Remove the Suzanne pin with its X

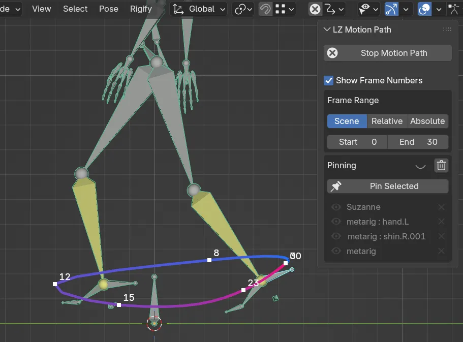point(441,207)
